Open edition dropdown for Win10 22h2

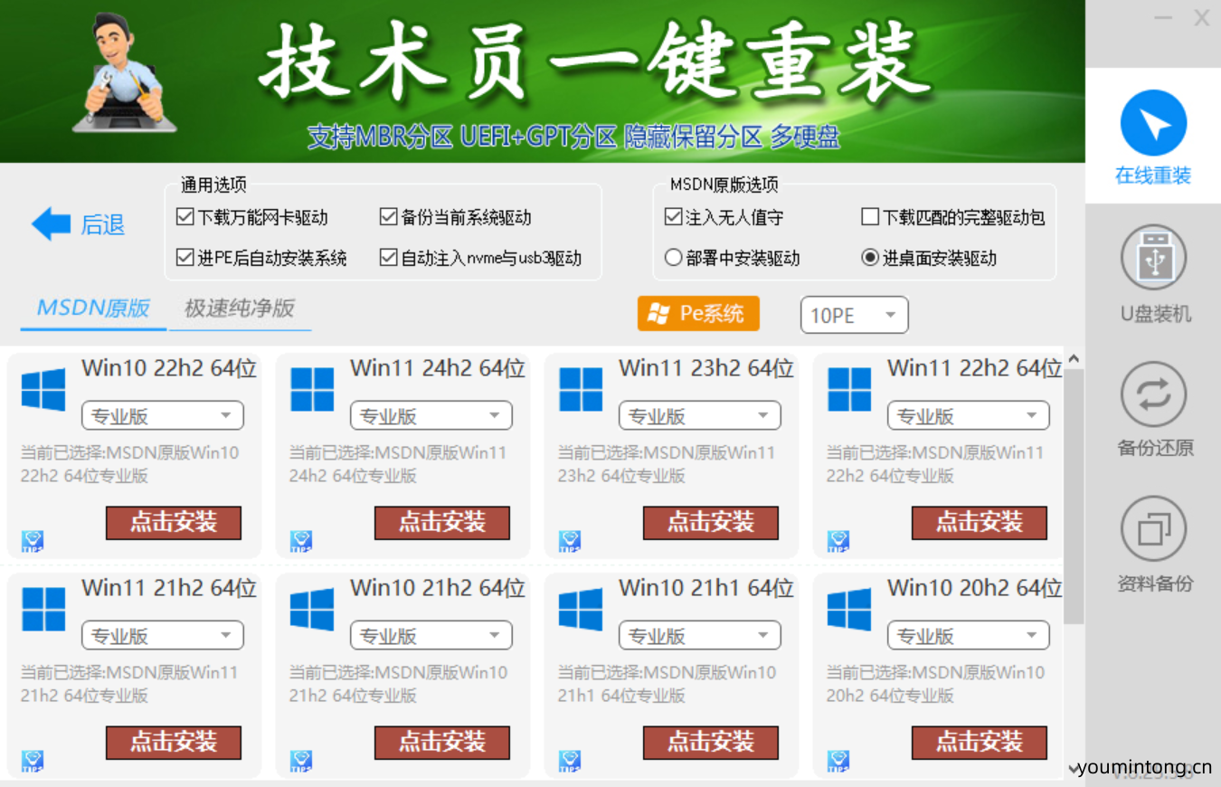click(163, 416)
